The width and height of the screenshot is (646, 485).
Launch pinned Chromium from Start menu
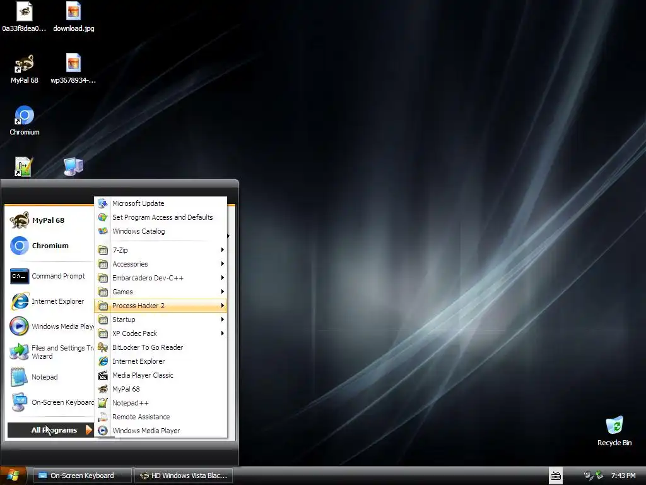coord(49,246)
